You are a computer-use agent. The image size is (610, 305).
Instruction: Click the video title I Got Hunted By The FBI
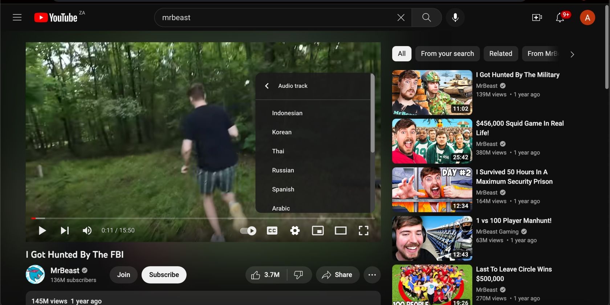(x=75, y=255)
